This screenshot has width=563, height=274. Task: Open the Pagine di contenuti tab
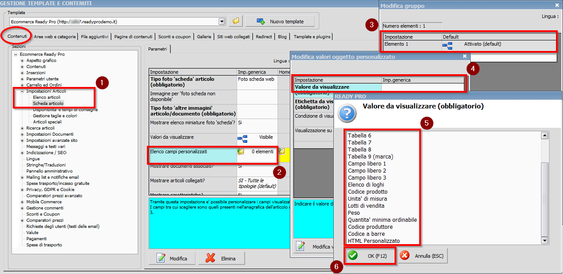(133, 37)
